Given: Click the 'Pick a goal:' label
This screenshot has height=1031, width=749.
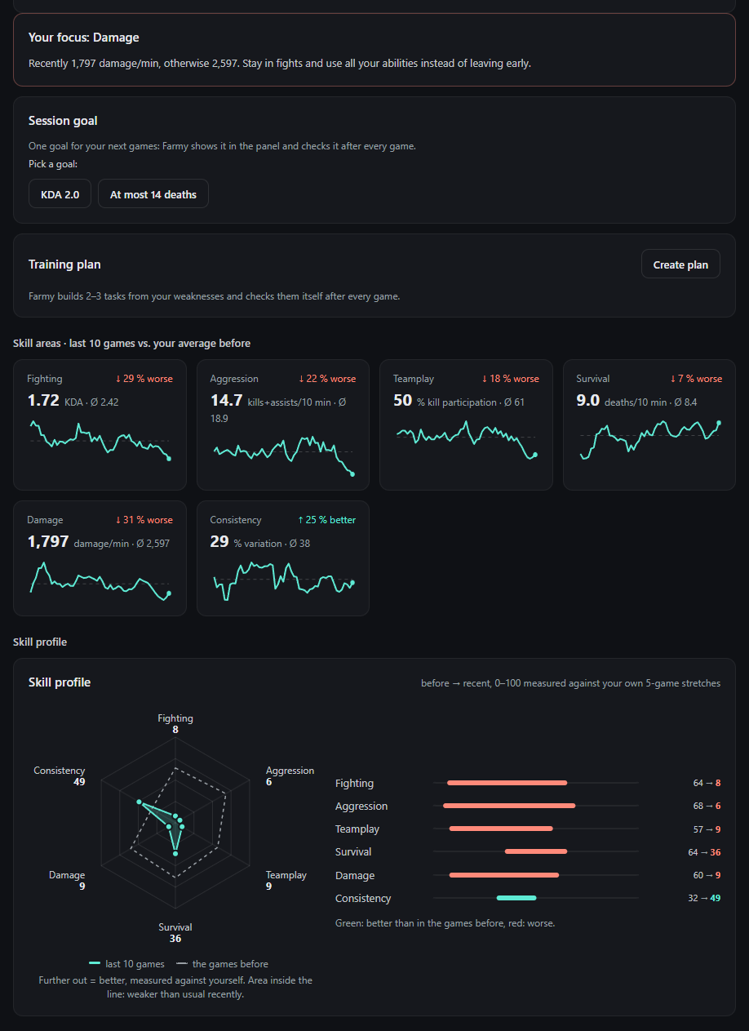Looking at the screenshot, I should click(x=53, y=164).
